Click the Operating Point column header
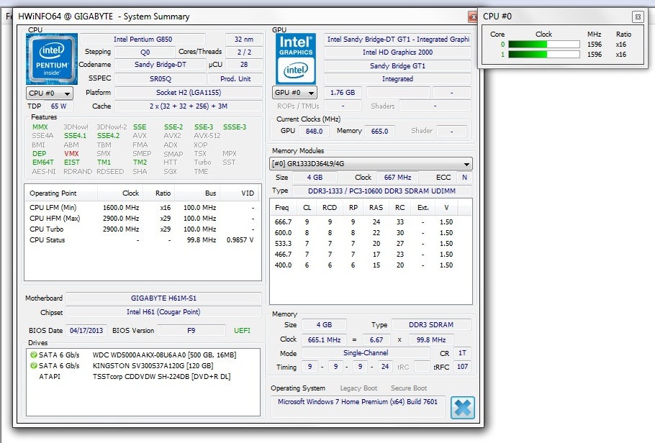Screen dimensions: 655x443 click(x=61, y=193)
